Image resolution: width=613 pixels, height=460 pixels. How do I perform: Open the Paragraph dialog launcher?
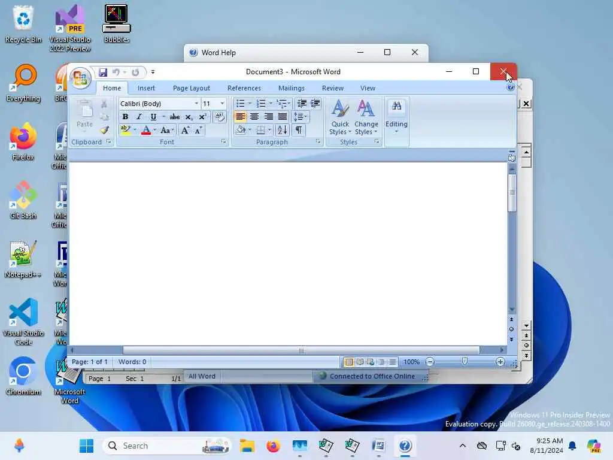click(318, 142)
